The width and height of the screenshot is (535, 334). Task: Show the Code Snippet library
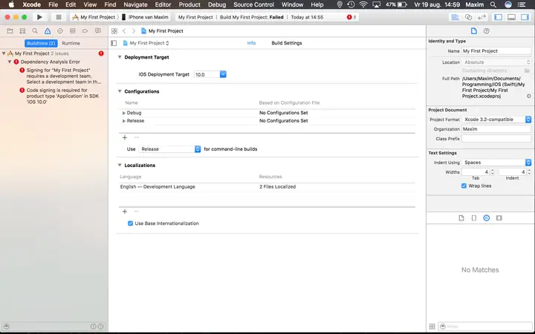pos(474,218)
